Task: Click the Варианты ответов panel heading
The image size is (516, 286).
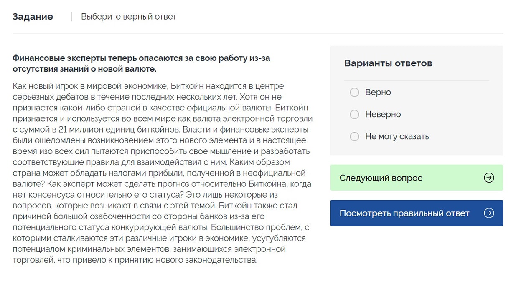Action: point(388,63)
